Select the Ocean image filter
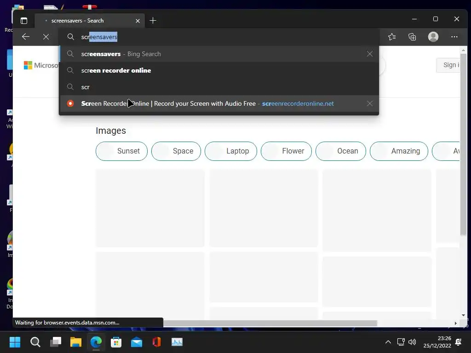 (341, 151)
